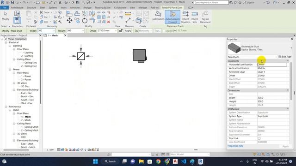The height and width of the screenshot is (166, 296).
Task: Open the File tab
Action: tap(5, 8)
